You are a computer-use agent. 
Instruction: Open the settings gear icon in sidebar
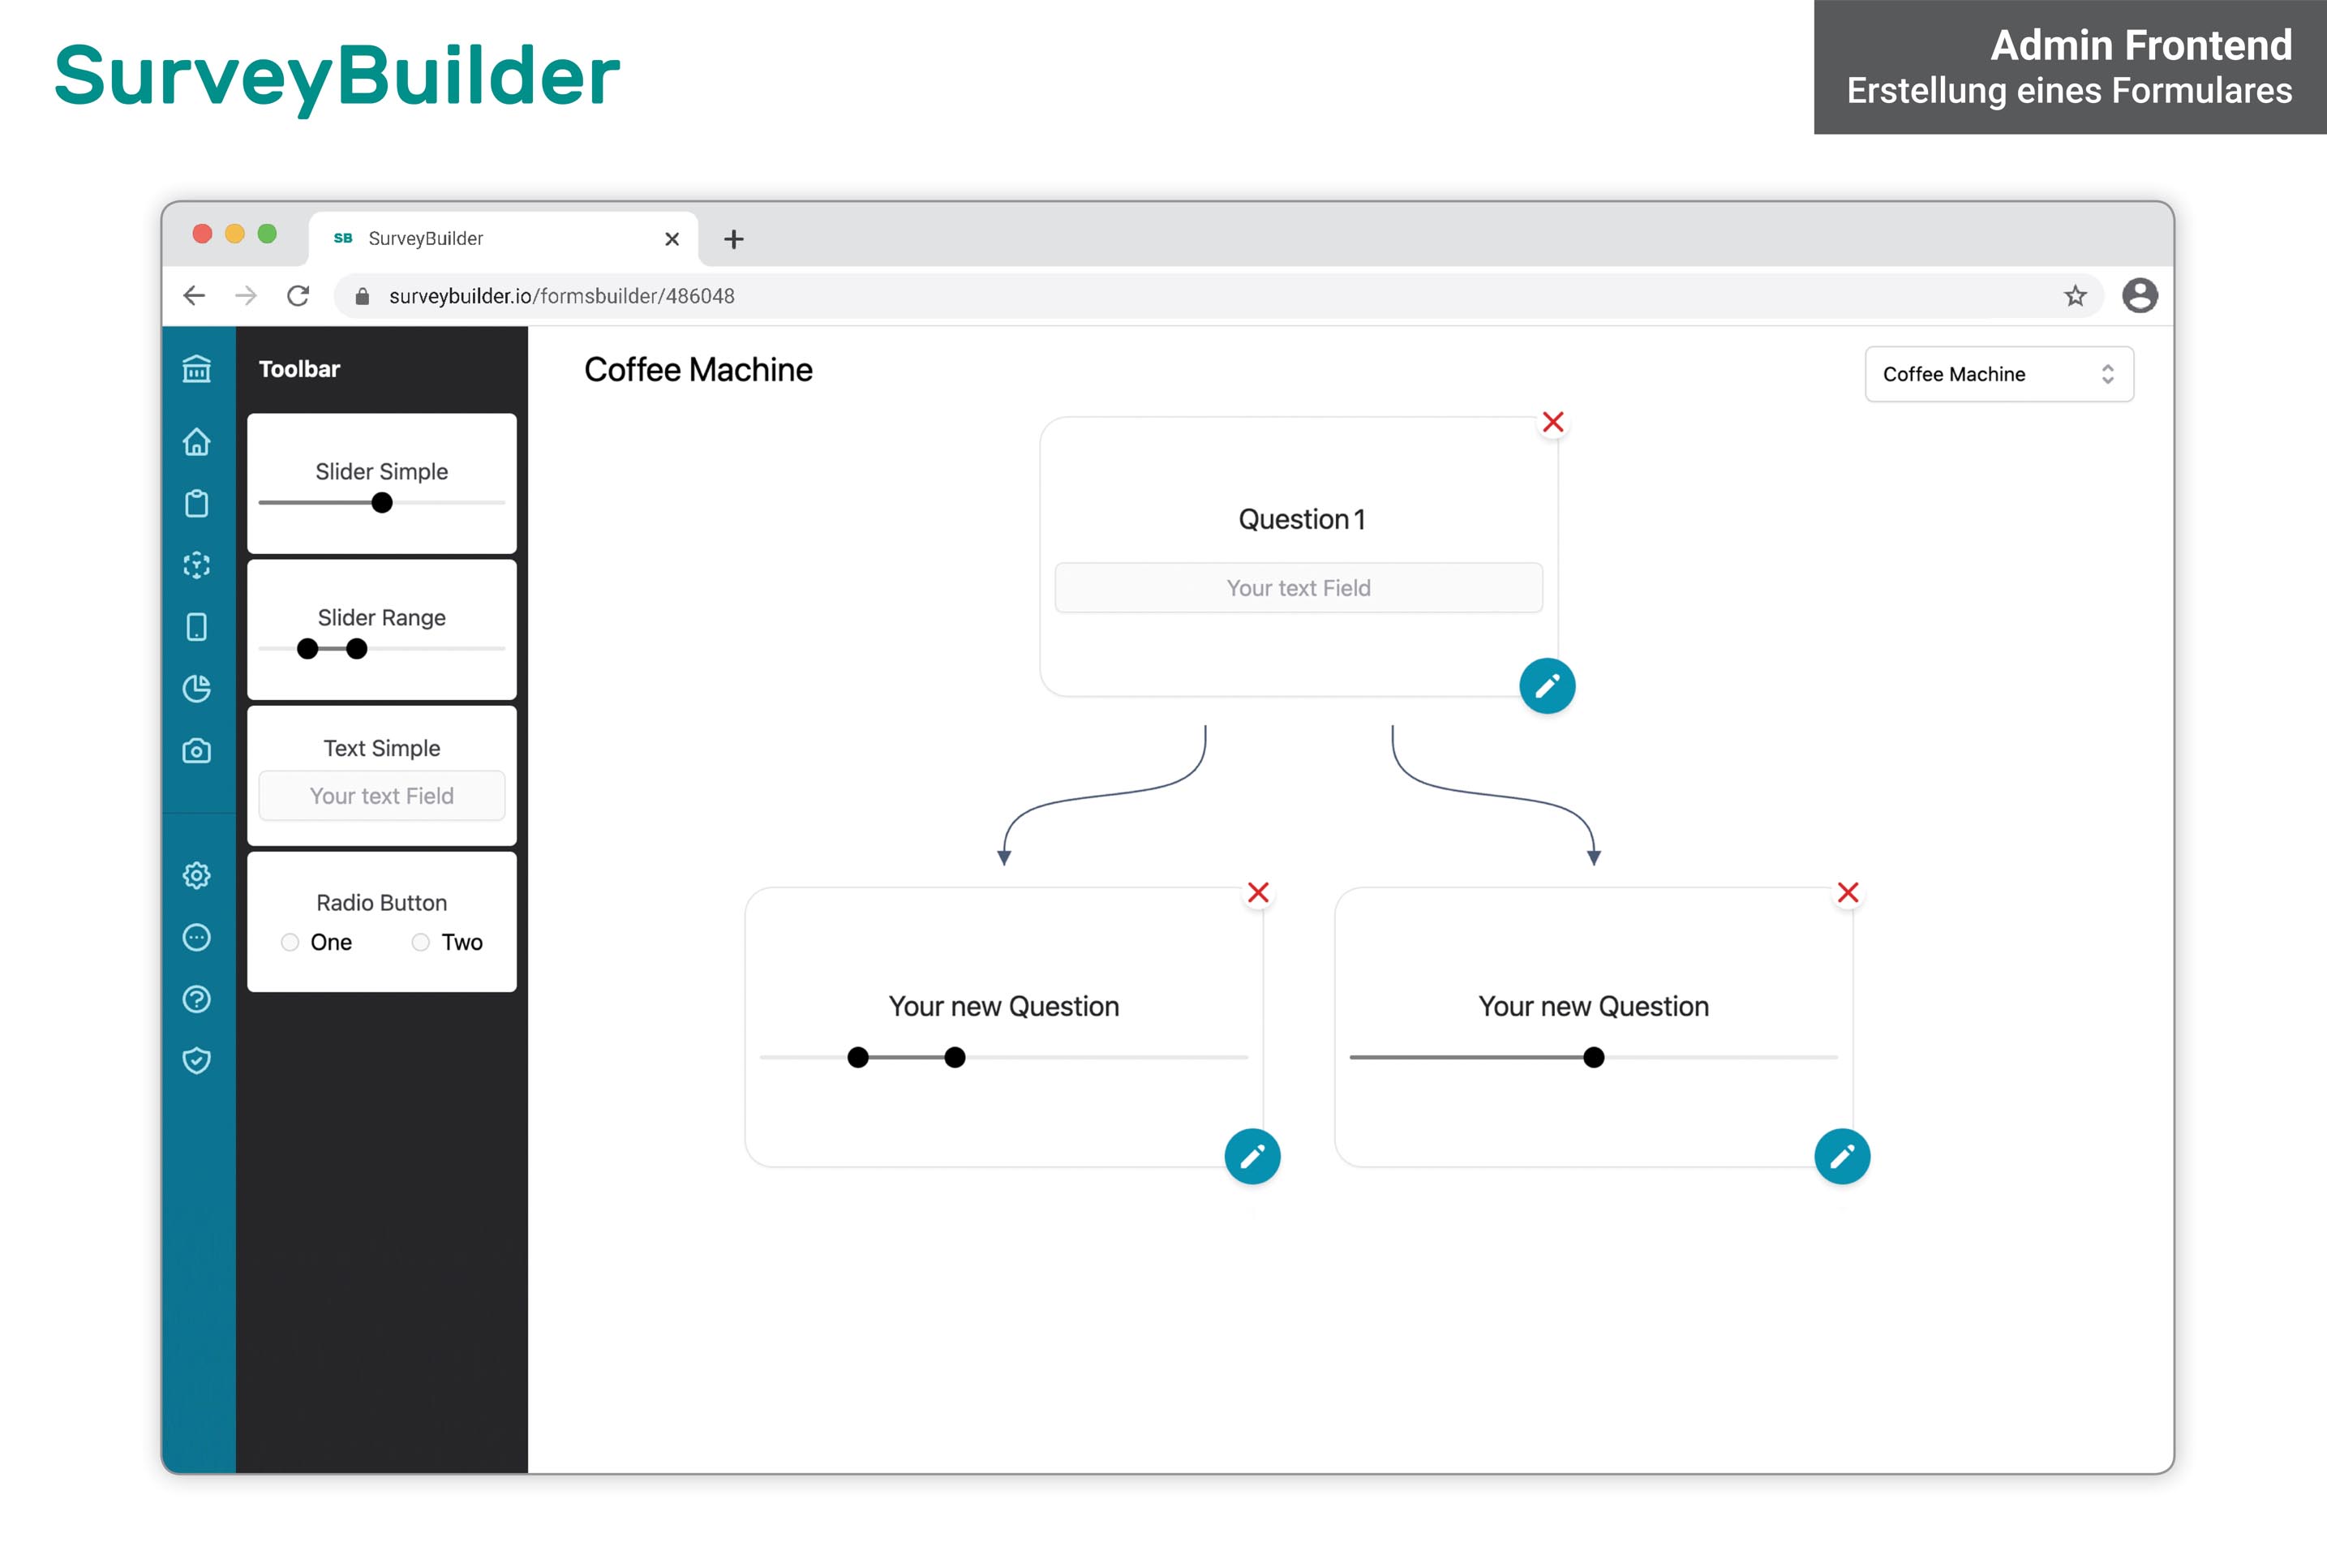pyautogui.click(x=197, y=876)
